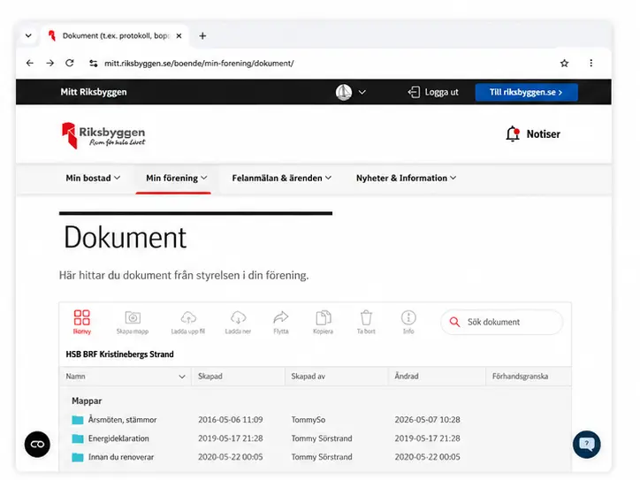This screenshot has width=640, height=480.
Task: Open the Innan du renoverar folder
Action: coord(121,457)
